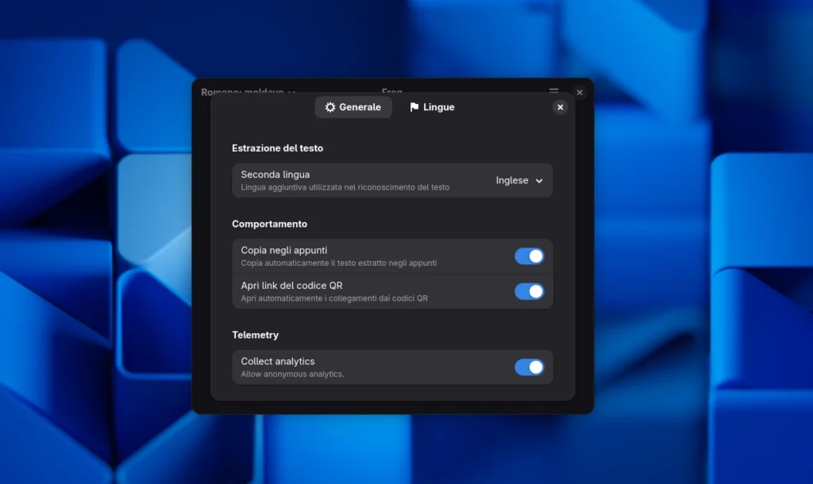This screenshot has height=484, width=813.
Task: Click the chevron beside Romeno; moldavo
Action: click(x=292, y=93)
